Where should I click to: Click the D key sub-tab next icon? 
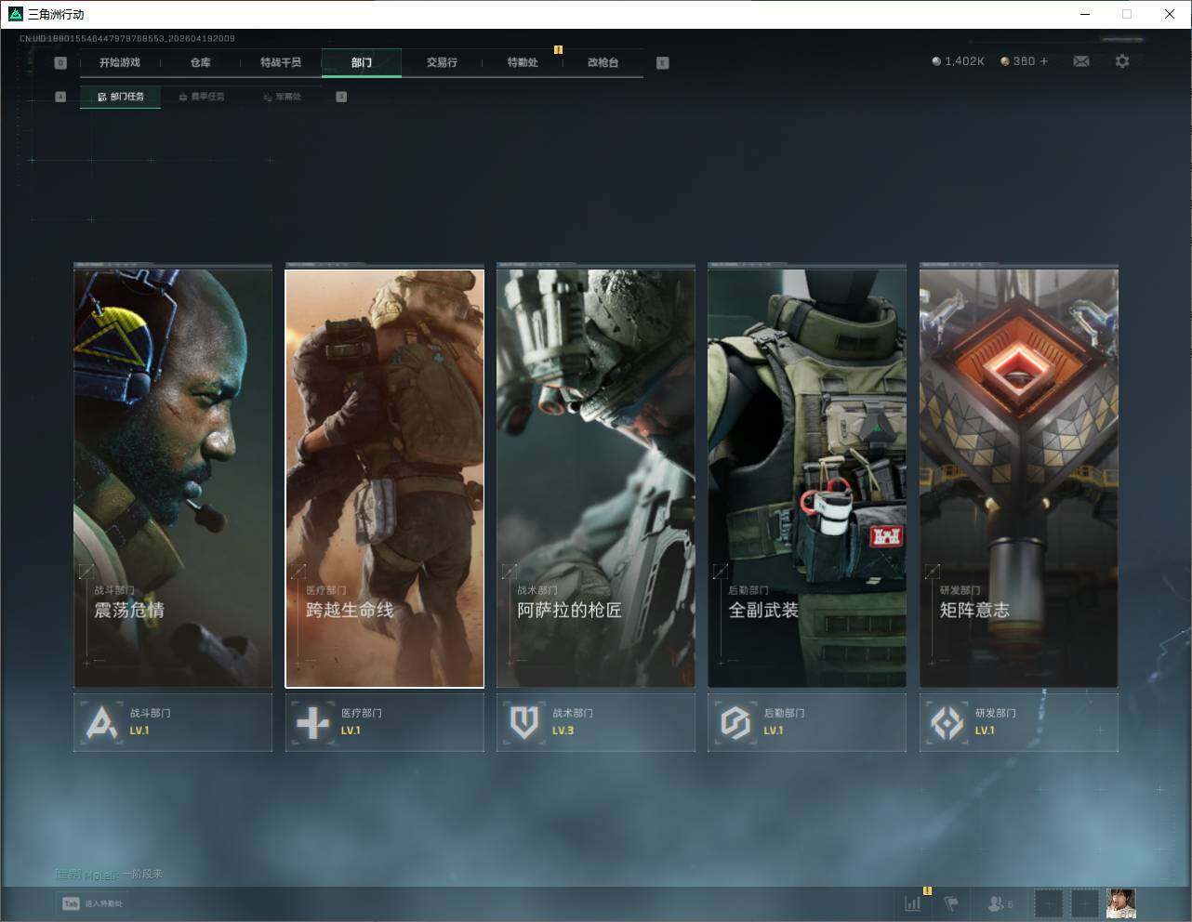coord(341,97)
